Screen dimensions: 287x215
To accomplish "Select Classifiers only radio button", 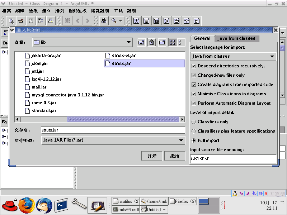I will 194,122.
